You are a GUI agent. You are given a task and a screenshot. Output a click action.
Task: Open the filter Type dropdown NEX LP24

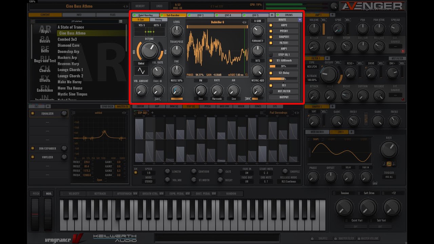click(x=312, y=67)
